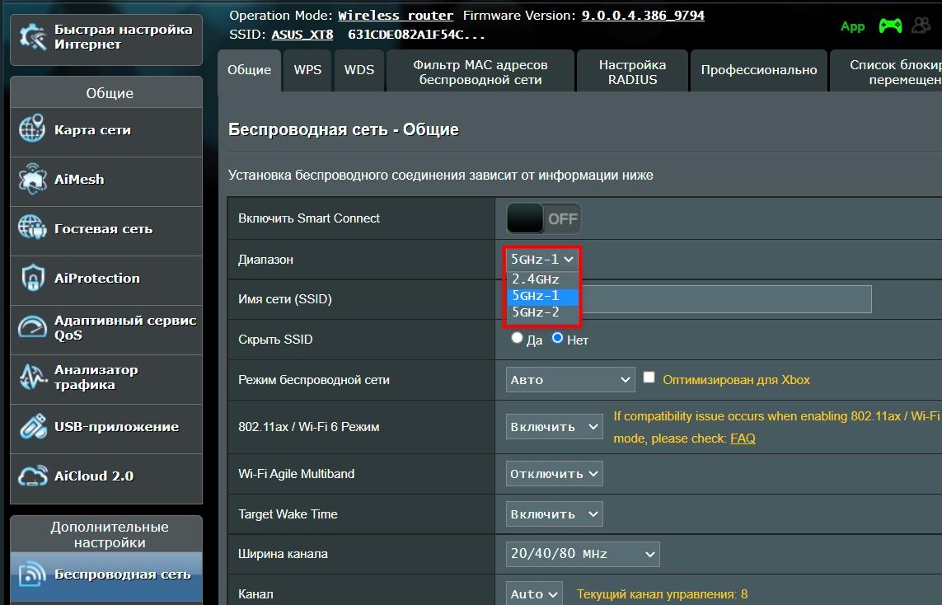
Task: Click the Guest Network globe icon
Action: (x=32, y=227)
